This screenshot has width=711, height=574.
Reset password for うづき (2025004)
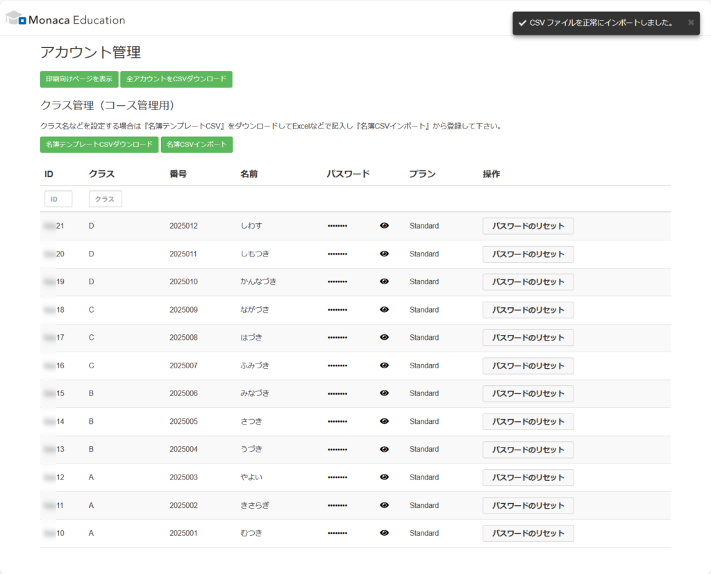528,450
